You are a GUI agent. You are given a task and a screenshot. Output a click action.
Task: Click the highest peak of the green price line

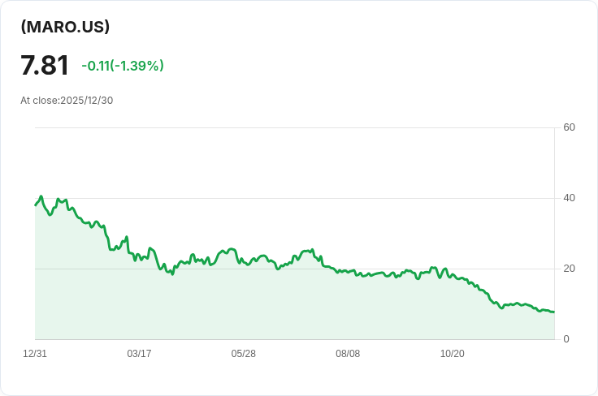(41, 196)
